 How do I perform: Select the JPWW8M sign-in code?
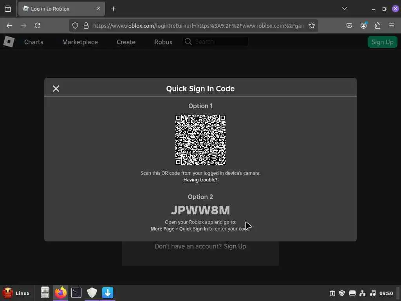click(200, 210)
